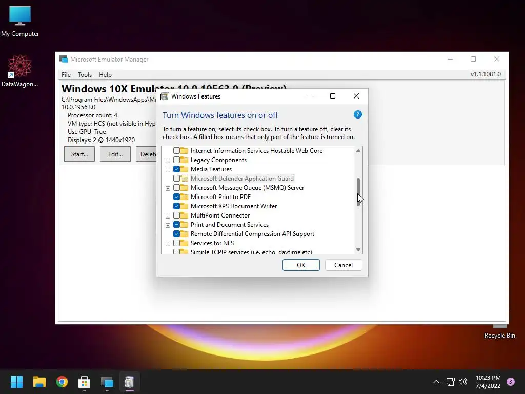Expand Print and Document Services node

(168, 225)
